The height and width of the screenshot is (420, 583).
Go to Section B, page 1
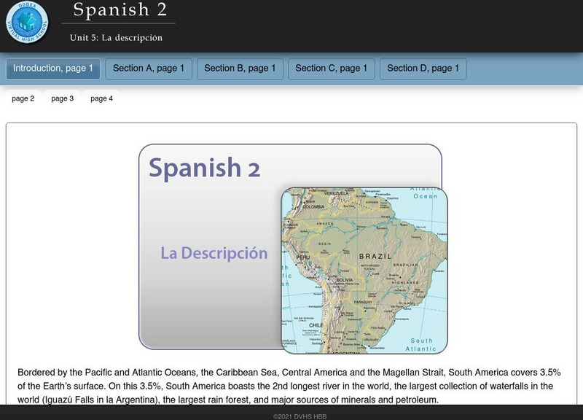(240, 69)
